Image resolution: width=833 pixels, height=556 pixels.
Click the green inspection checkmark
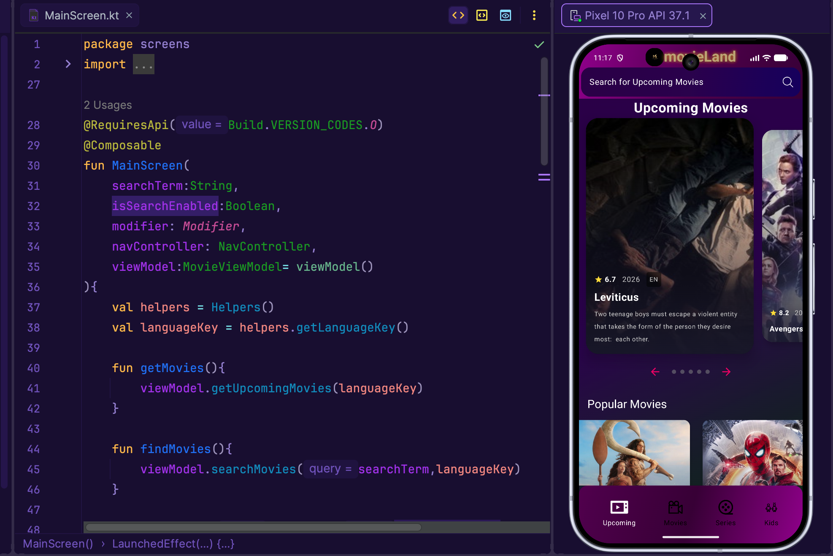click(x=539, y=45)
